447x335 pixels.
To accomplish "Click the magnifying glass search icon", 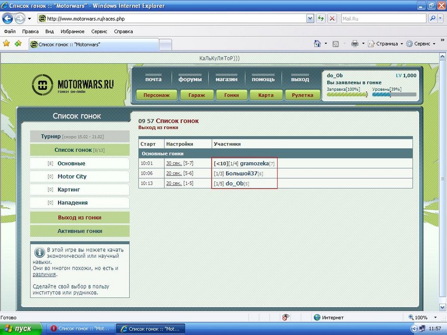I will (433, 19).
